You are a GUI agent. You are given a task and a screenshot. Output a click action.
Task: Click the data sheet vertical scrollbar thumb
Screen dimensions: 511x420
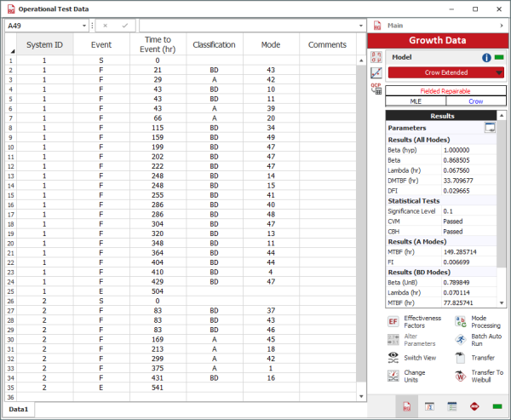pos(361,223)
